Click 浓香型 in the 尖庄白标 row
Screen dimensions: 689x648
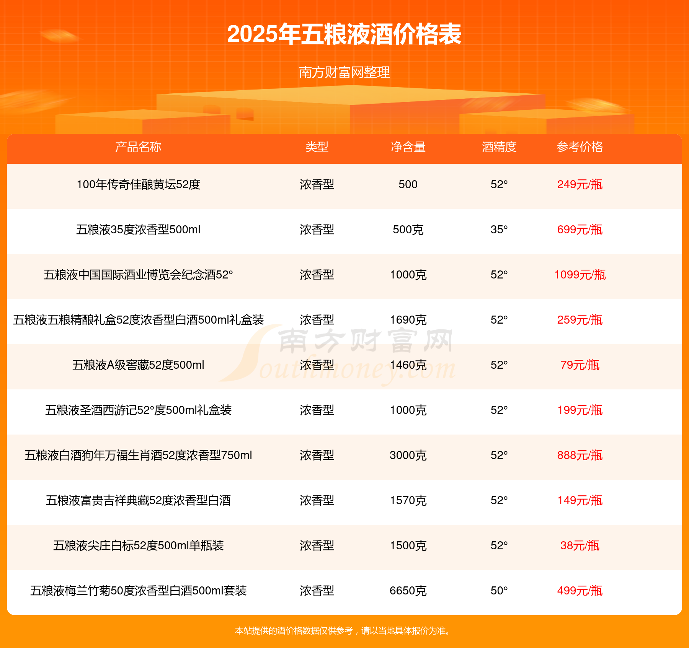point(317,545)
